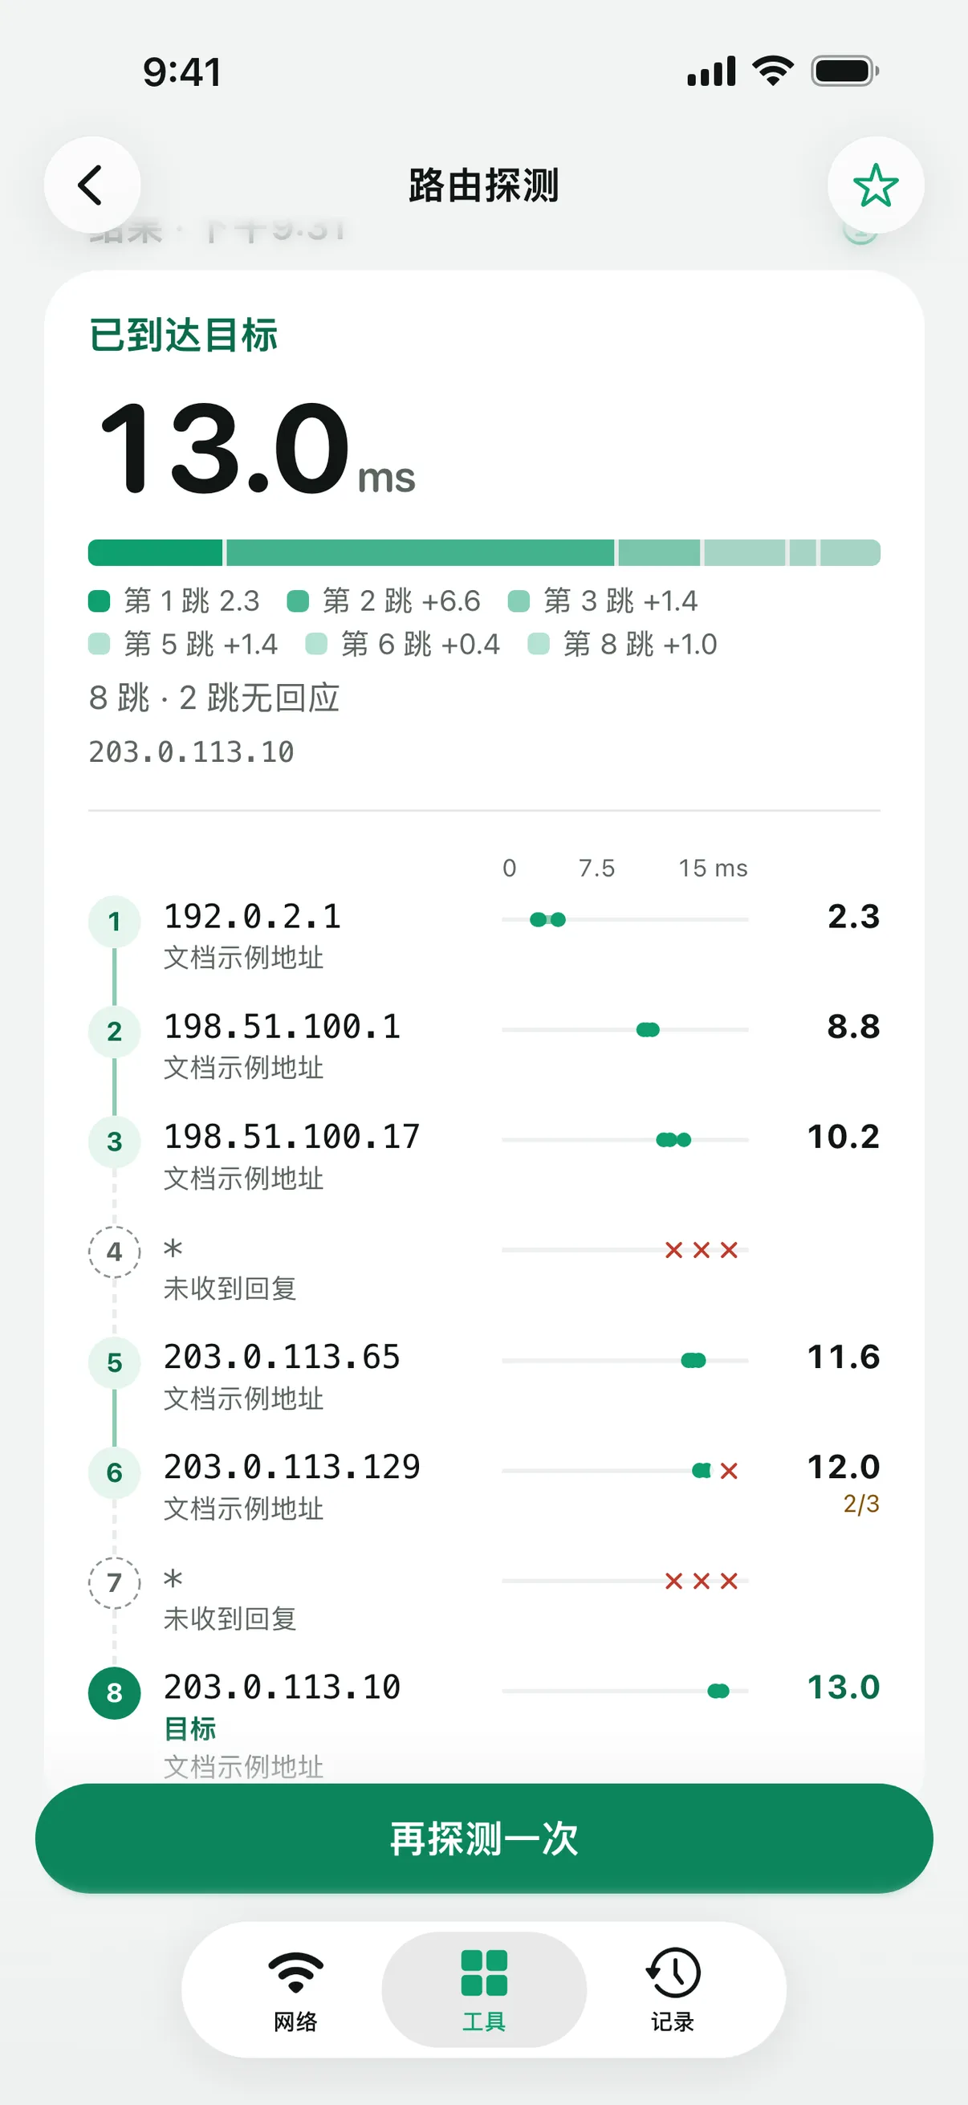Tap the first hop segment of latency bar
The height and width of the screenshot is (2105, 968).
coord(155,552)
